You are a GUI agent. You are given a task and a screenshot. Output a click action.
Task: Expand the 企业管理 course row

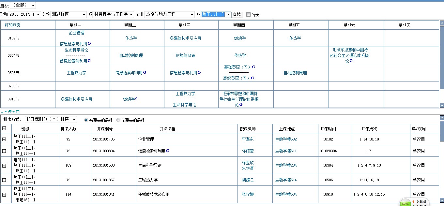(x=4, y=139)
